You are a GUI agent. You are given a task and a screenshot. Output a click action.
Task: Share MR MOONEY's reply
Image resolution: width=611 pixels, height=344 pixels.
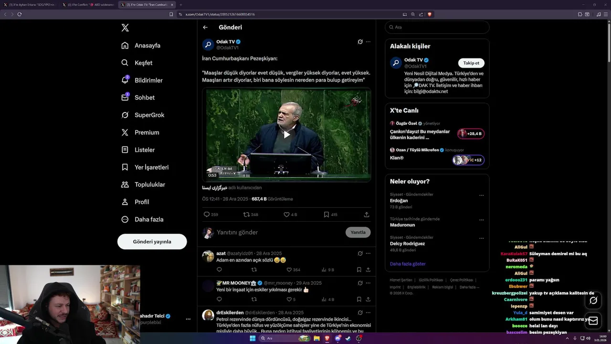368,300
